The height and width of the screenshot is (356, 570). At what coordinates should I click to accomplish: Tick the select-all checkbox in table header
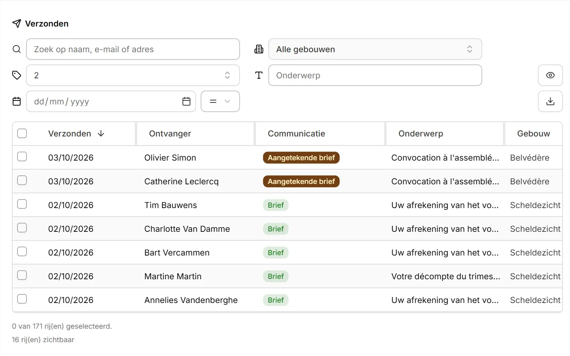pos(22,133)
